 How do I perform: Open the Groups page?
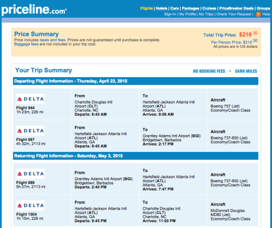click(x=263, y=8)
